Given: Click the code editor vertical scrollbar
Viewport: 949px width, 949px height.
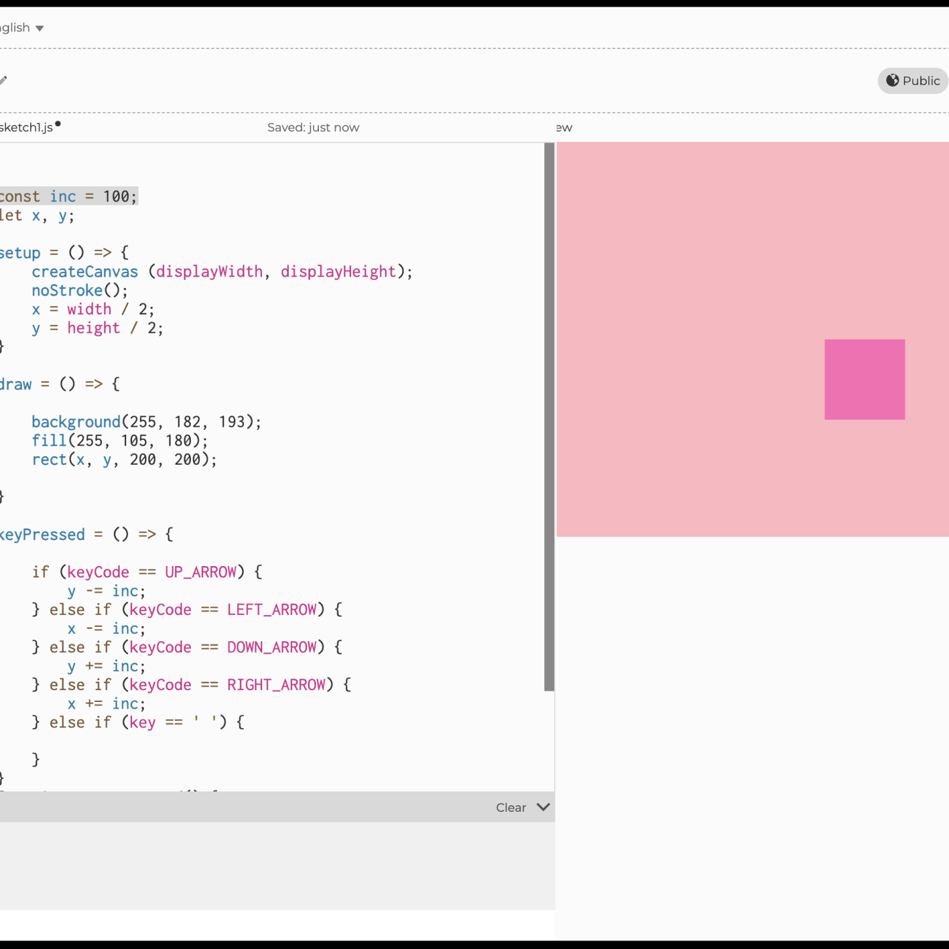Looking at the screenshot, I should coord(549,417).
